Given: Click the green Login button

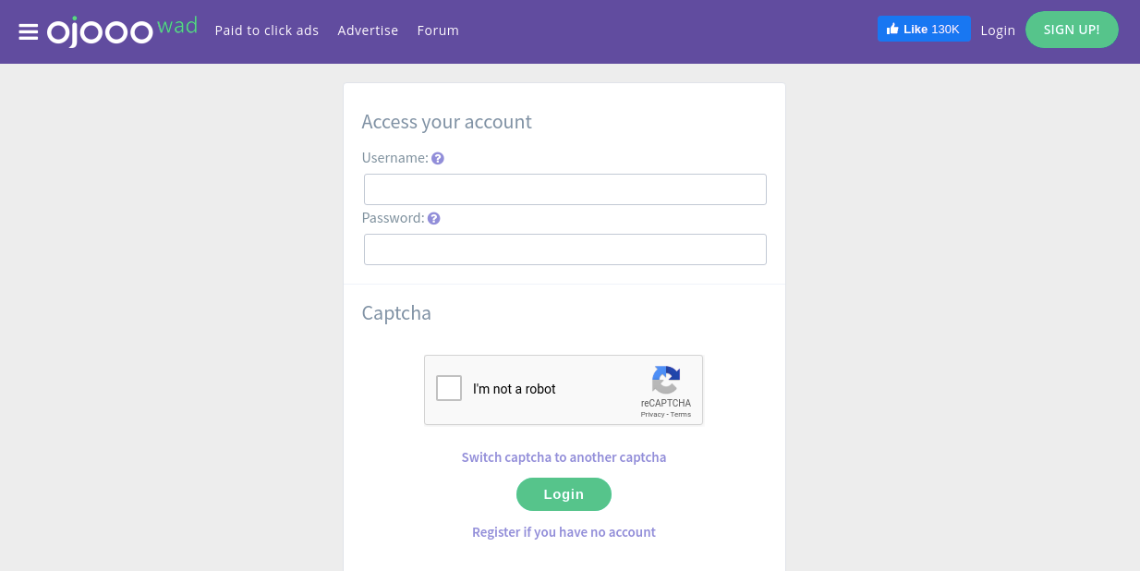Looking at the screenshot, I should coord(564,494).
